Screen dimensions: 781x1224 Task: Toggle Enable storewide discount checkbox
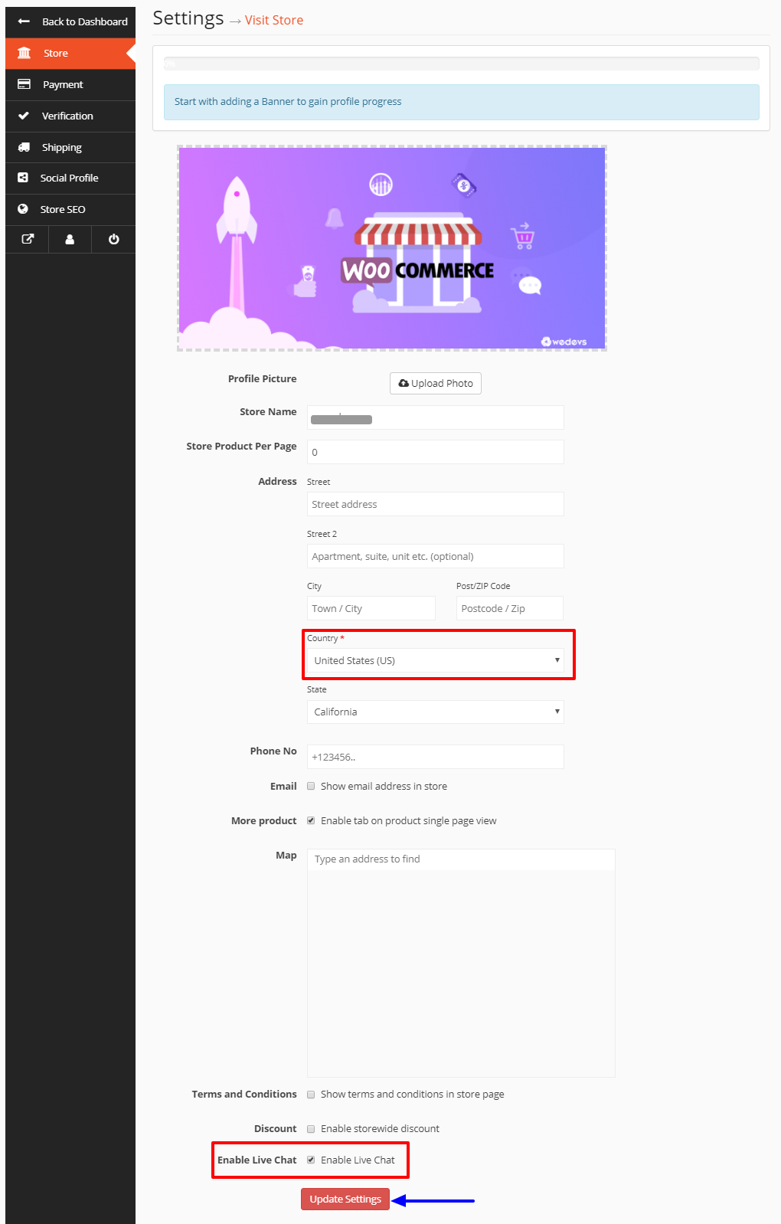click(x=311, y=1128)
